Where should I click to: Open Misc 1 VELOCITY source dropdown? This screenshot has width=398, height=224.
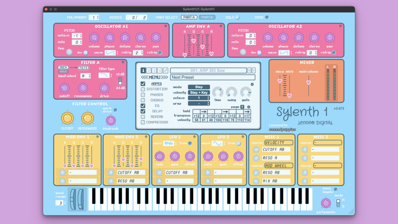click(279, 142)
